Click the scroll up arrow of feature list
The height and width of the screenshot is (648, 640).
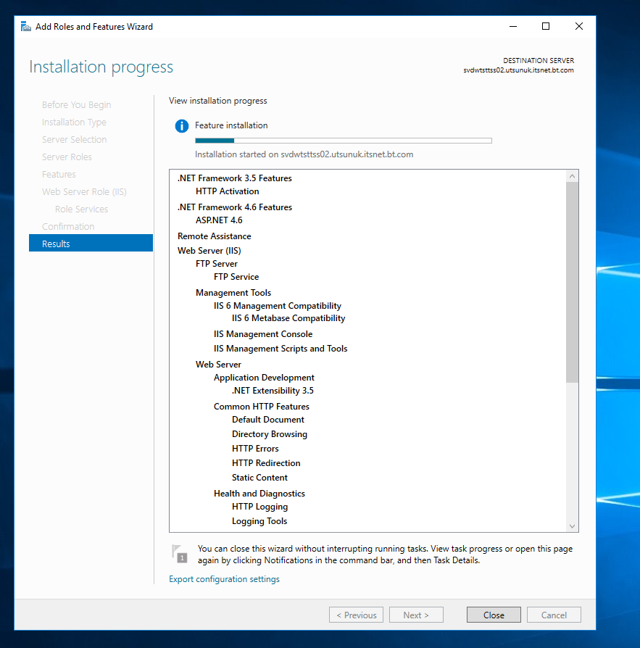coord(573,176)
